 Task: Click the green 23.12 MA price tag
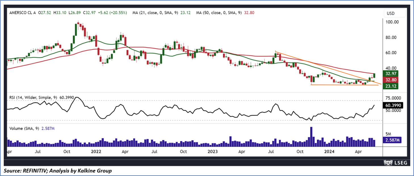point(390,86)
